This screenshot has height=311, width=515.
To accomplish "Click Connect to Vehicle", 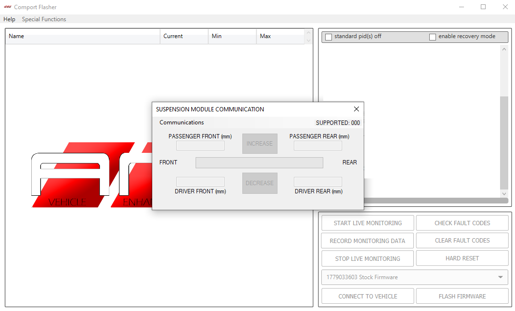I will 368,296.
